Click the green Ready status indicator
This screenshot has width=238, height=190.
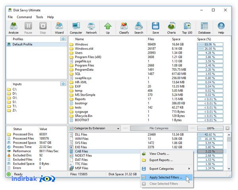pyautogui.click(x=9, y=174)
